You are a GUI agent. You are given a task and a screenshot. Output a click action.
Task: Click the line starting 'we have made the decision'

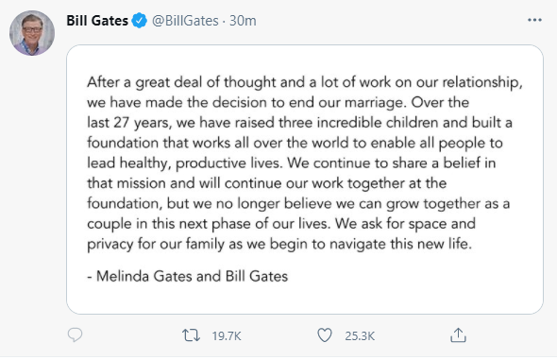pyautogui.click(x=278, y=103)
